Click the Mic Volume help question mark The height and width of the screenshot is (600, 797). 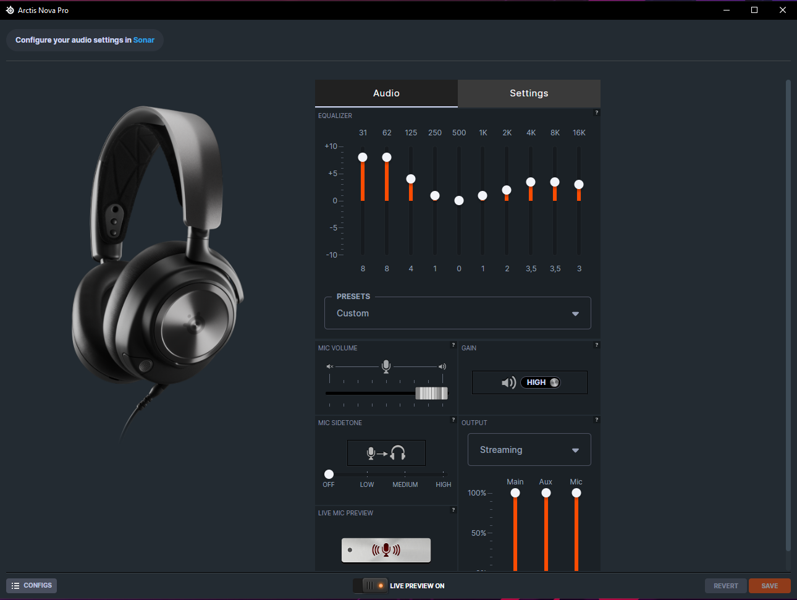(453, 345)
